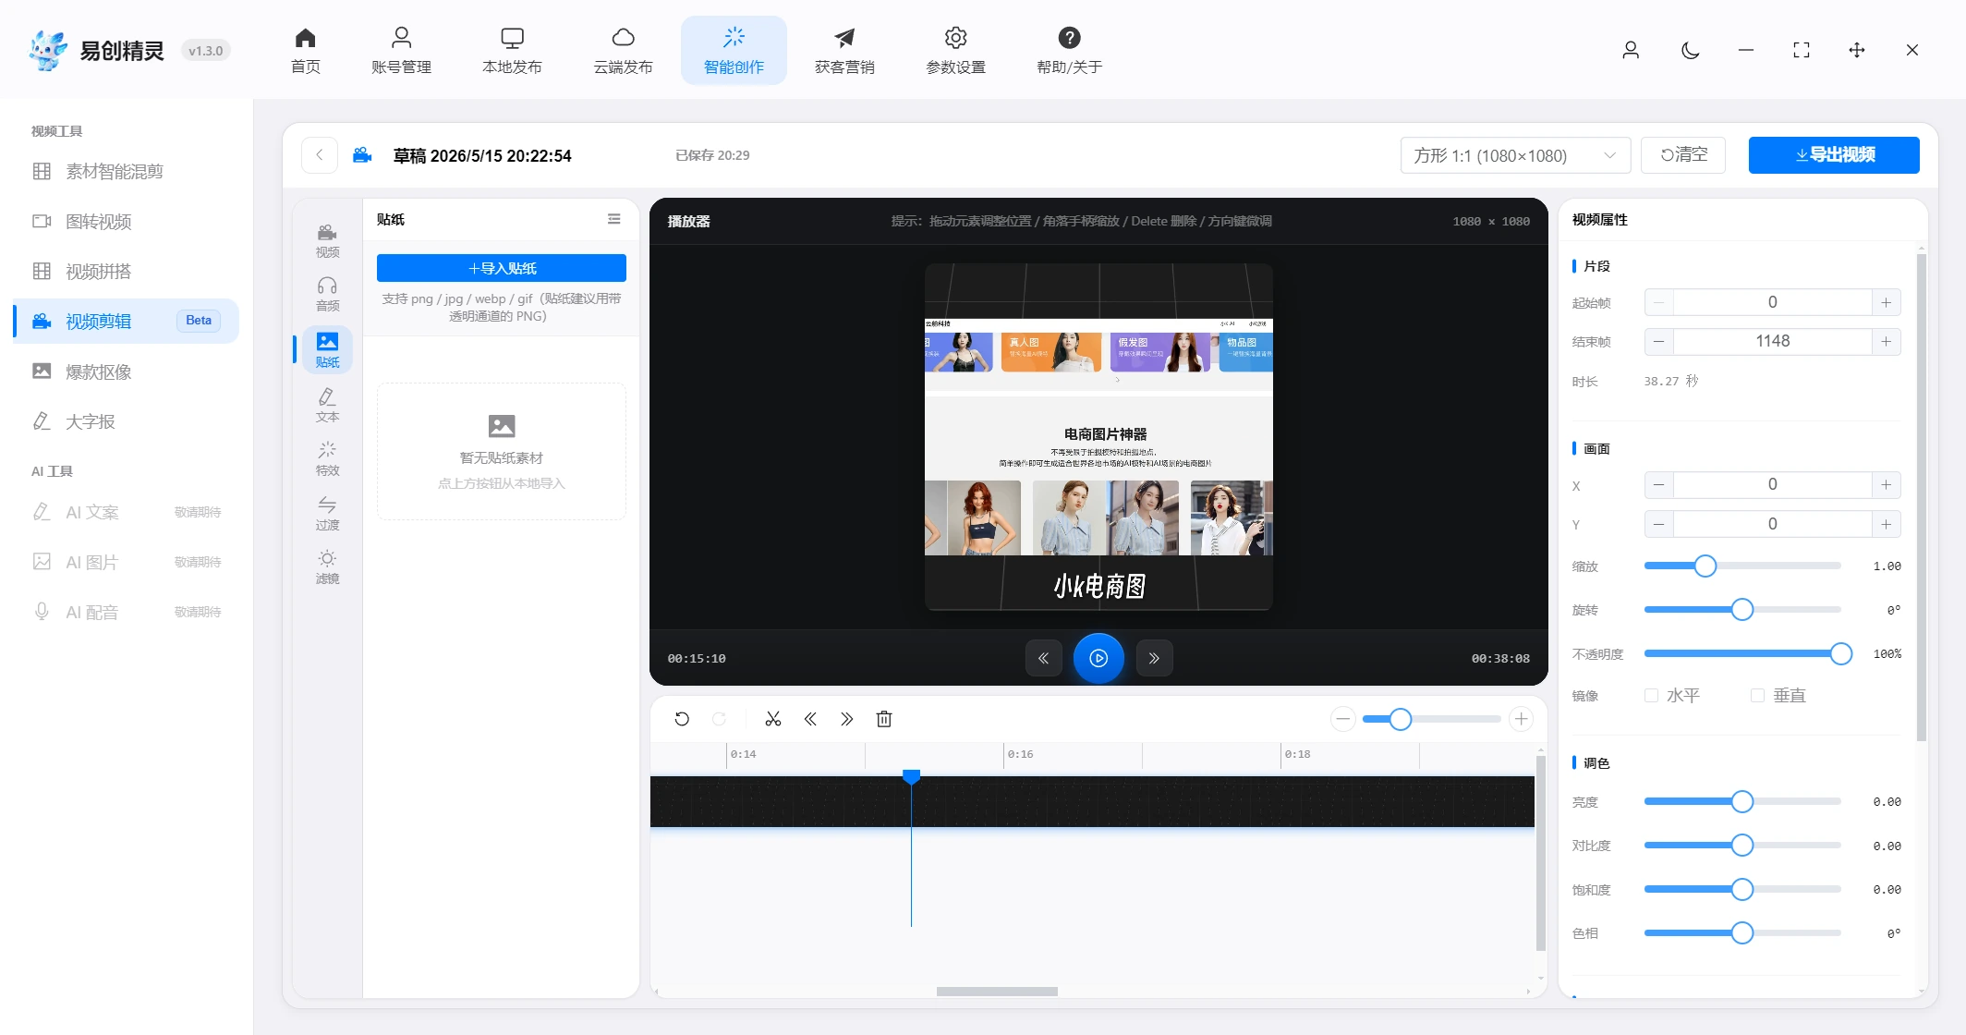The image size is (1966, 1035).
Task: Increase Y position with plus button
Action: pos(1886,524)
